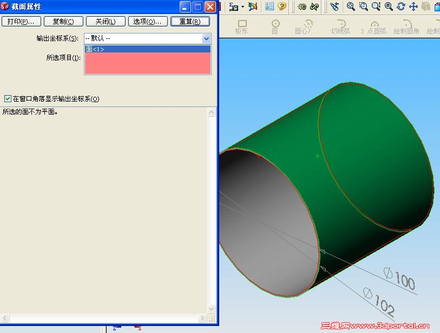Click the eDrawings fast 'e' icon
This screenshot has width=440, height=333.
[x=302, y=6]
